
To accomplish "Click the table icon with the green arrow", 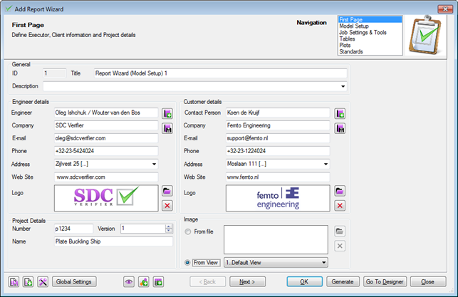I will point(158,282).
